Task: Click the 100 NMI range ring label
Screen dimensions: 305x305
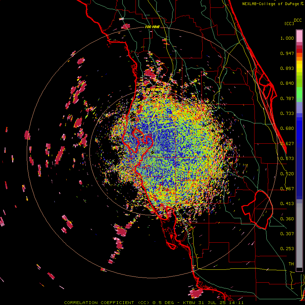Action: coord(152,27)
